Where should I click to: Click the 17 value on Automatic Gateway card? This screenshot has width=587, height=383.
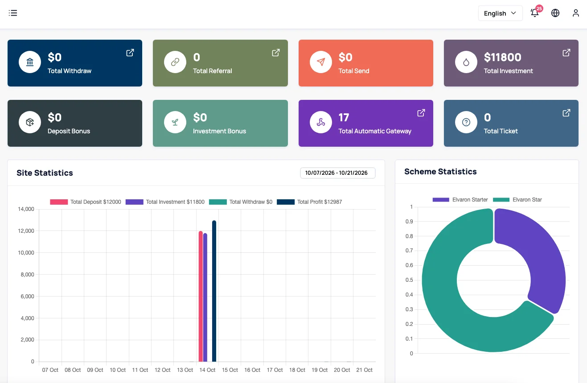tap(344, 117)
